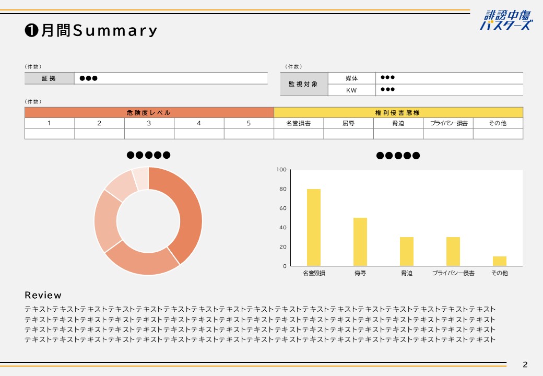Click the 侮辱 bar in bar chart
The width and height of the screenshot is (543, 376).
(360, 241)
